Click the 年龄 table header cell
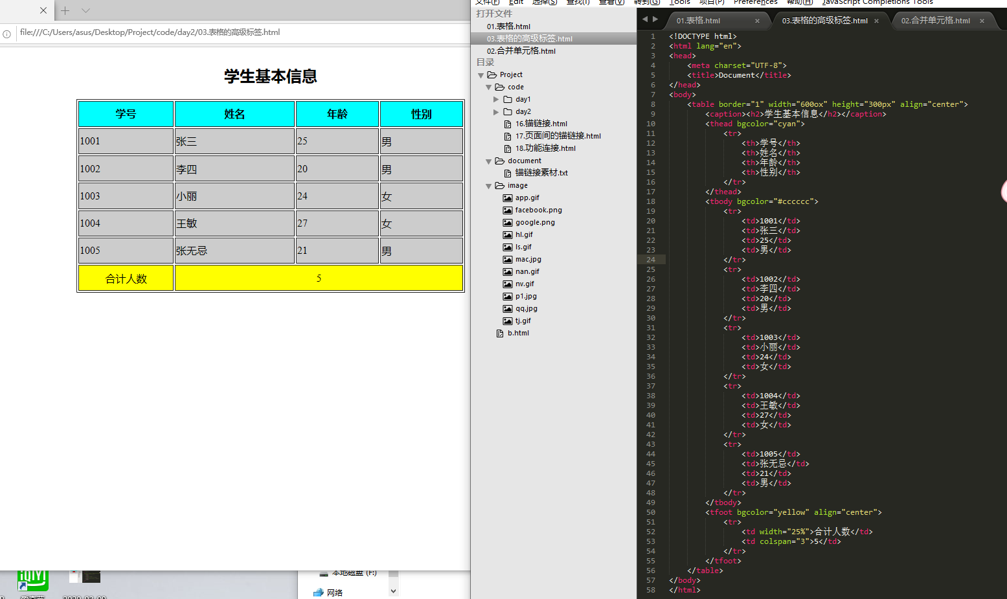The width and height of the screenshot is (1007, 599). pyautogui.click(x=337, y=114)
